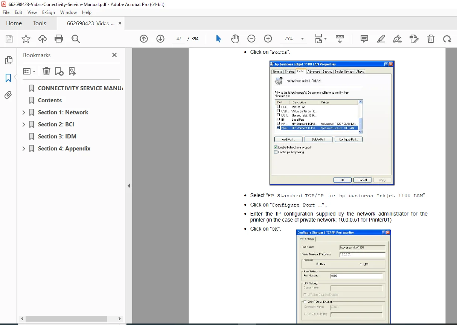Add a comment with the speech bubble icon
This screenshot has height=325, width=457.
(364, 39)
